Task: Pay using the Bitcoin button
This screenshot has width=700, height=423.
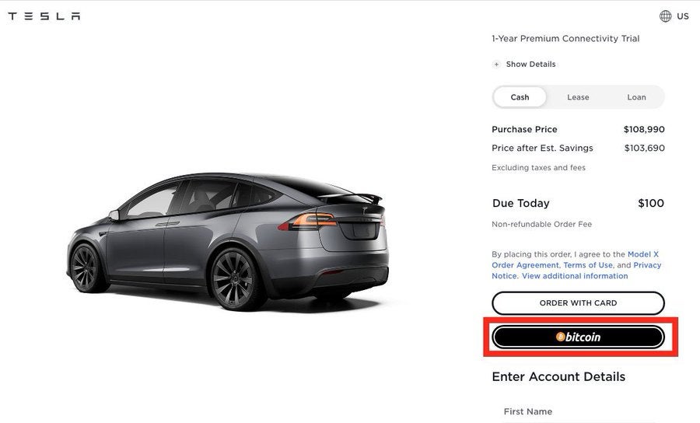Action: point(578,337)
